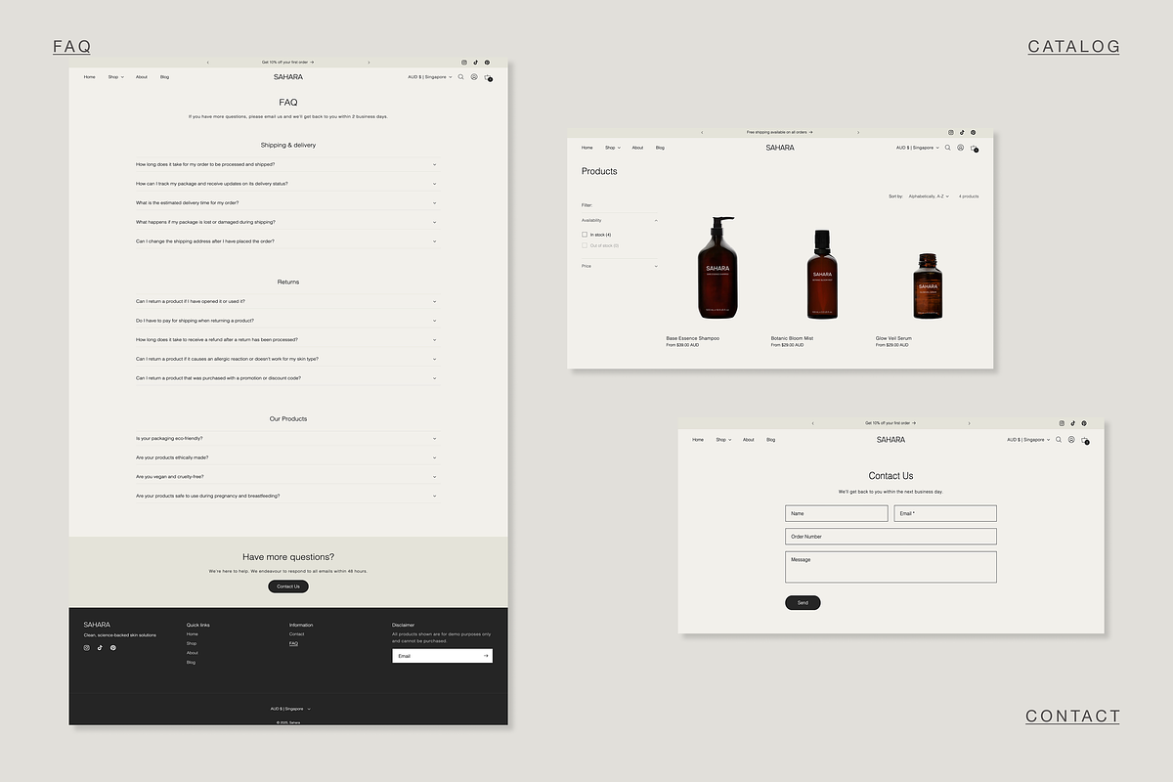Check the In stock (4) filter
This screenshot has height=782, width=1173.
585,235
